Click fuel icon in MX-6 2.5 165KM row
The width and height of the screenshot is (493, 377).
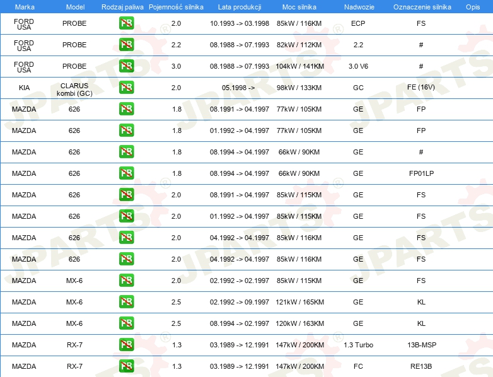[126, 302]
